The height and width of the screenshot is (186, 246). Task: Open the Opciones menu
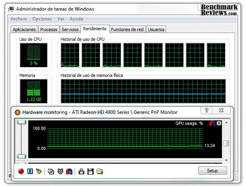point(42,19)
